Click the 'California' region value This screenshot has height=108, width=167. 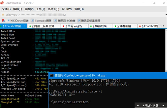(42, 72)
